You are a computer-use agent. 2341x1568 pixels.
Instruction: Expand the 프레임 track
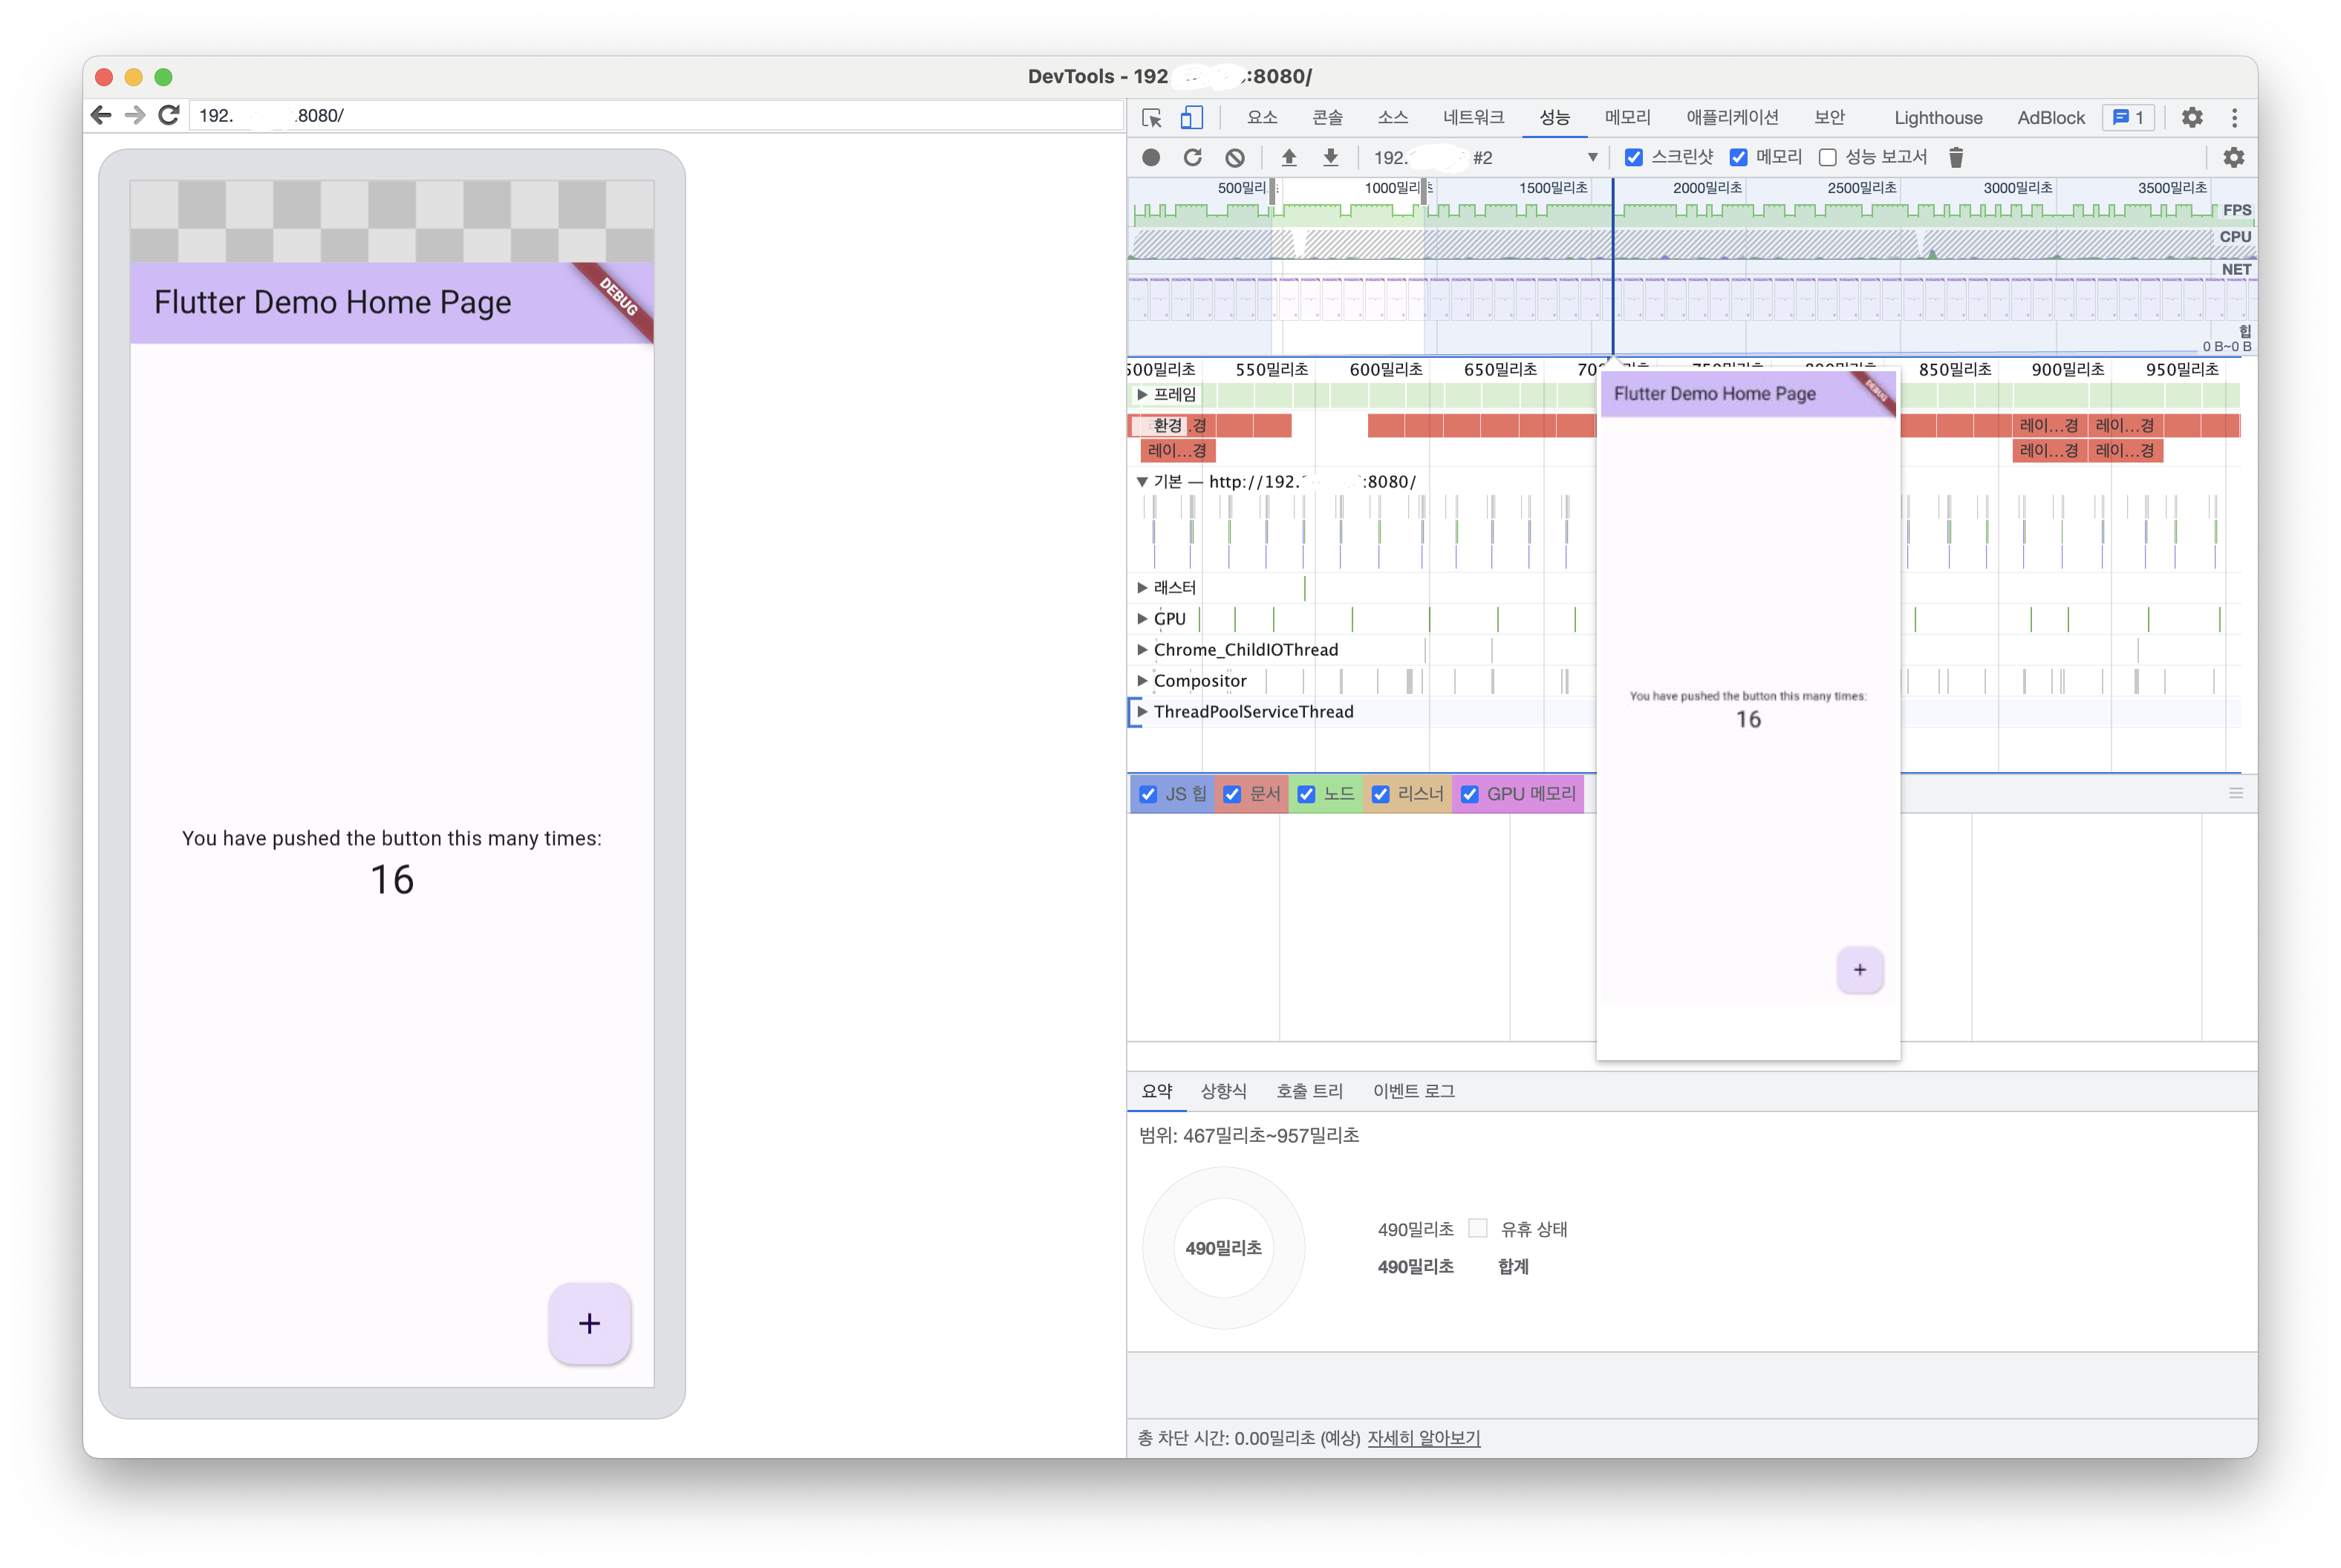[x=1142, y=395]
